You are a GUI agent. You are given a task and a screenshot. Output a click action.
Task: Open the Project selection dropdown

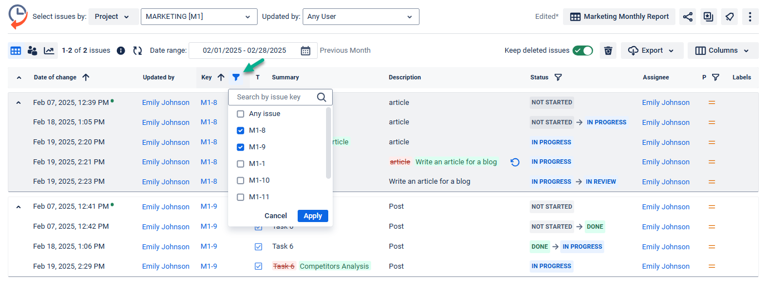112,17
